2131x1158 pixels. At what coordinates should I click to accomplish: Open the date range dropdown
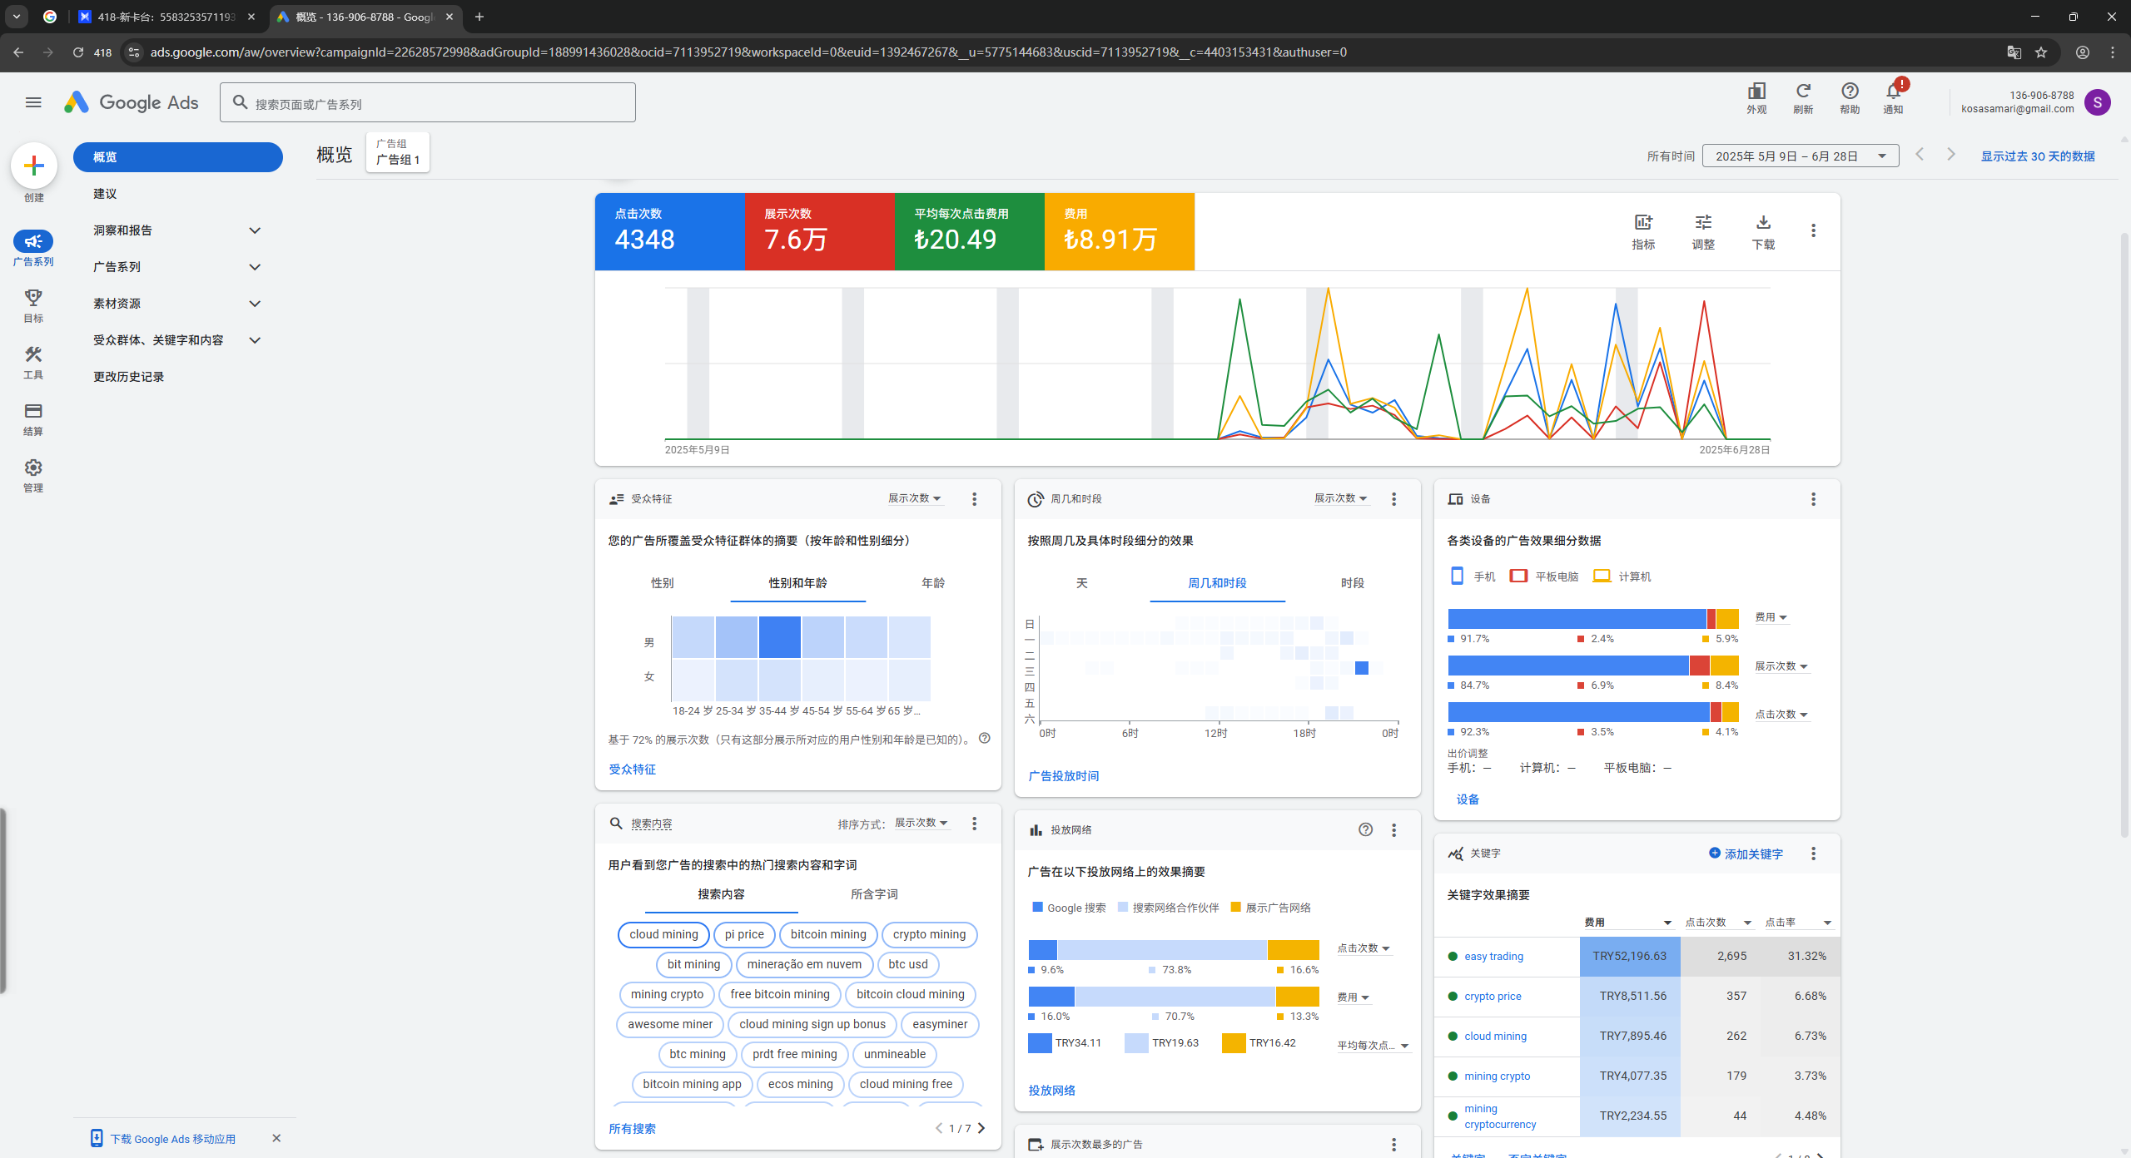(x=1800, y=156)
